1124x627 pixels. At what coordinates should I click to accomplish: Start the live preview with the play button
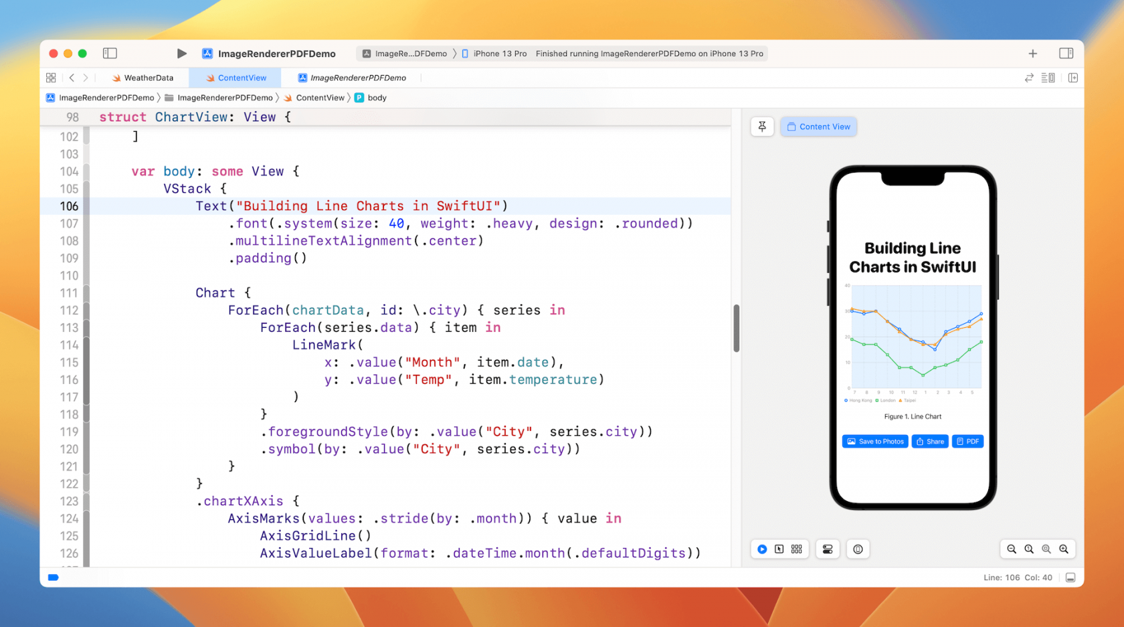tap(762, 549)
